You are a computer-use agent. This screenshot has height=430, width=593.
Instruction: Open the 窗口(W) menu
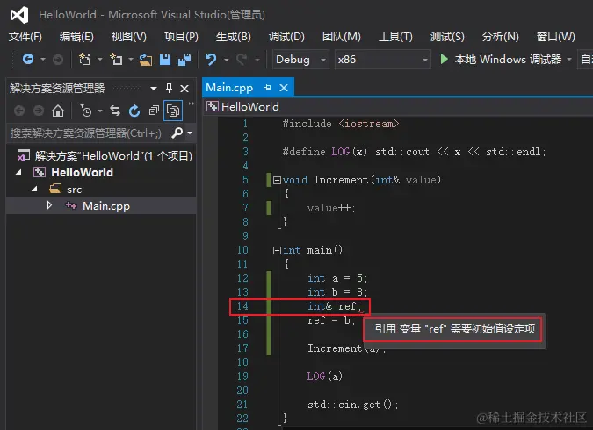point(555,37)
